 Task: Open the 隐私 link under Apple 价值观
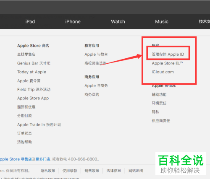[x=155, y=112]
